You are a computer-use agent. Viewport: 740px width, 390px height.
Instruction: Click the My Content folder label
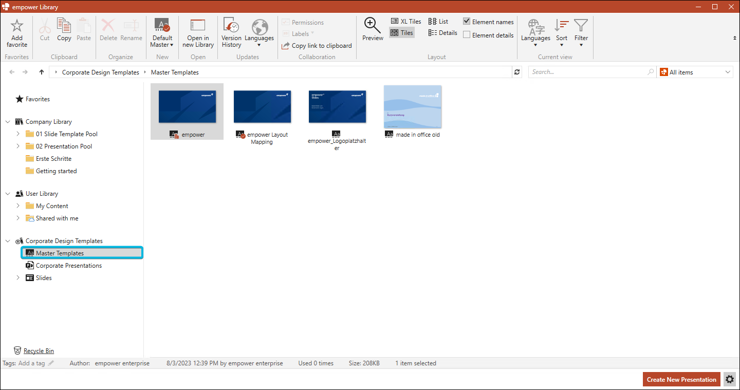coord(52,206)
